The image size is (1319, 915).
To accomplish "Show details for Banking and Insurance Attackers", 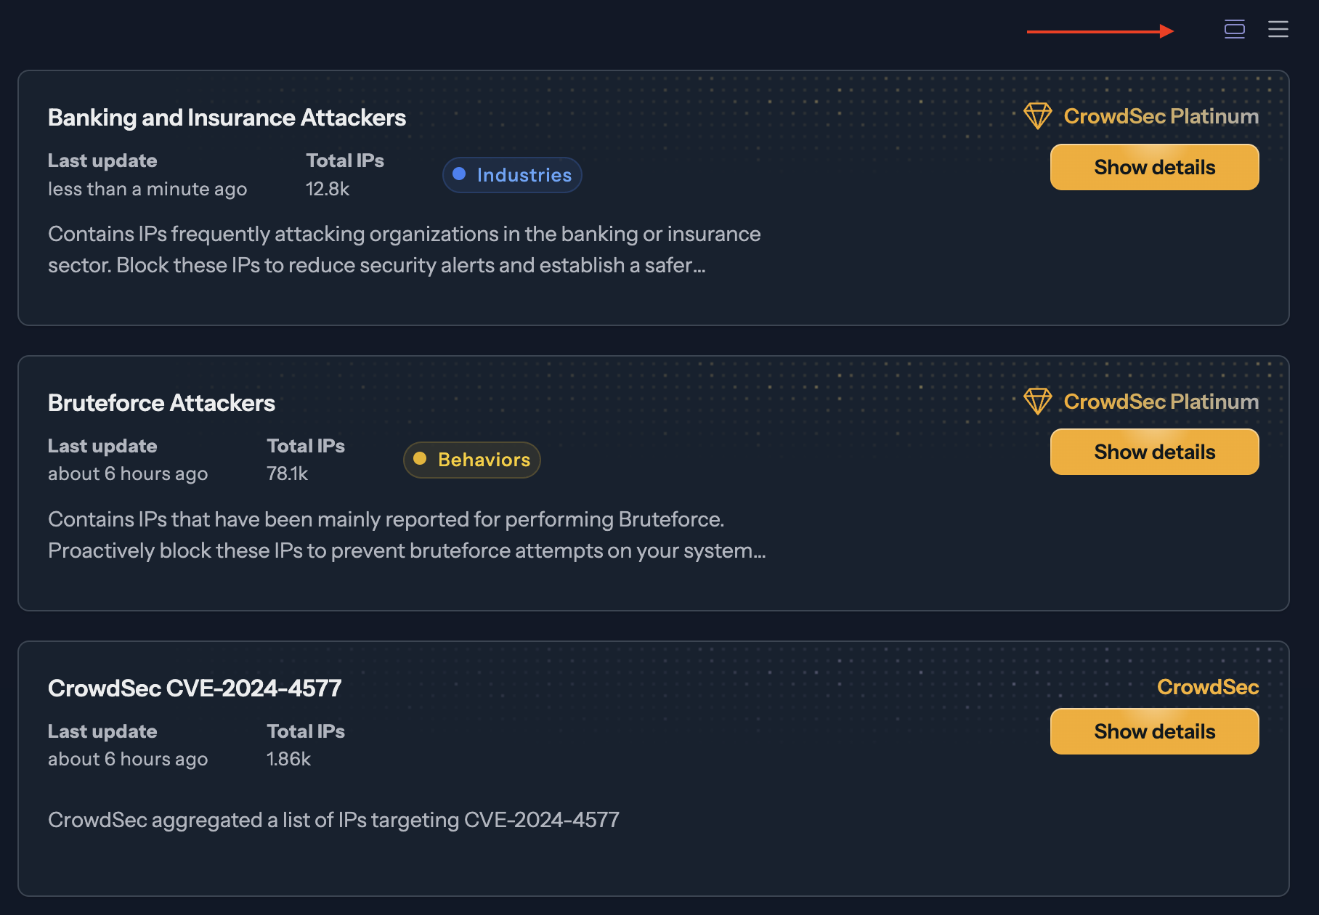I will [x=1154, y=167].
